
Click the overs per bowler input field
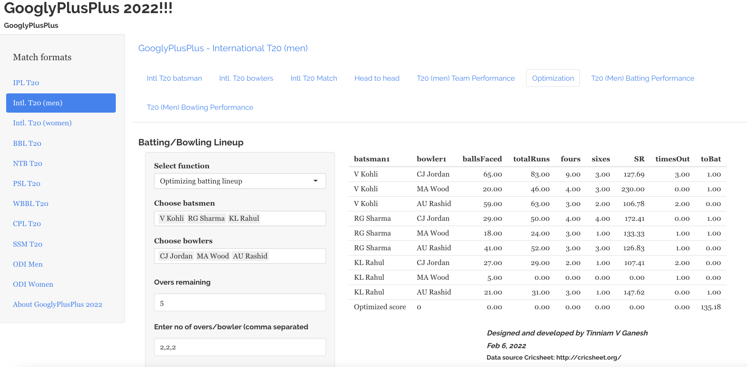239,347
